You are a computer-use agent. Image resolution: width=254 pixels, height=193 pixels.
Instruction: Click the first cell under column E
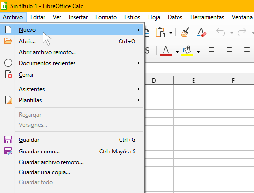[193, 89]
